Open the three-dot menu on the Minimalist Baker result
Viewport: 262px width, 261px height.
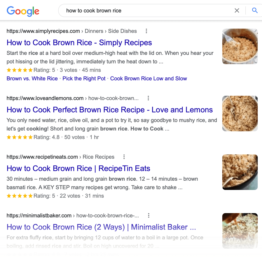pyautogui.click(x=149, y=215)
